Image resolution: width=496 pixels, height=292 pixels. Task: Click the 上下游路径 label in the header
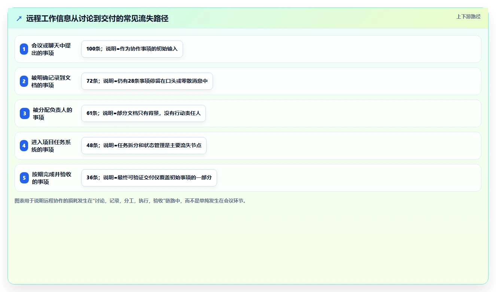(468, 16)
